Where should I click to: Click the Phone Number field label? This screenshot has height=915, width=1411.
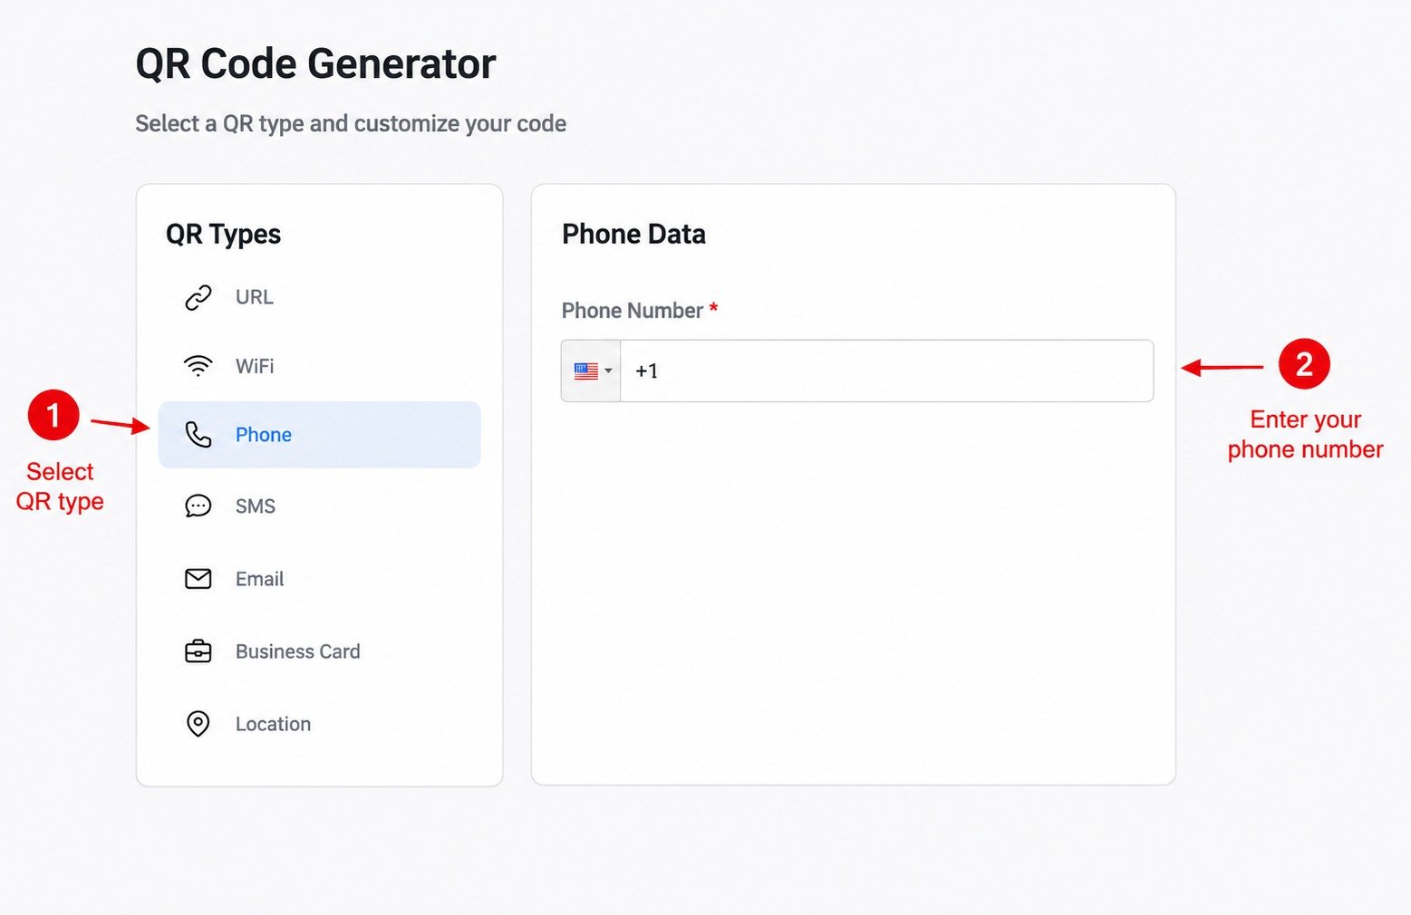(x=633, y=311)
